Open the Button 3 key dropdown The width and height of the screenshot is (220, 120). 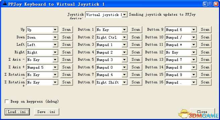tap(112, 45)
